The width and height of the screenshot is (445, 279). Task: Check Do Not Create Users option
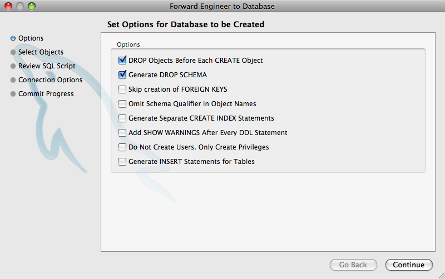(122, 147)
